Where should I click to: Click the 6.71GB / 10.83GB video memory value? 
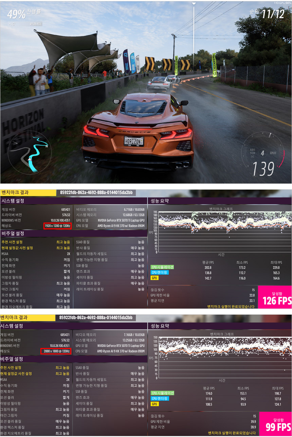click(x=134, y=210)
